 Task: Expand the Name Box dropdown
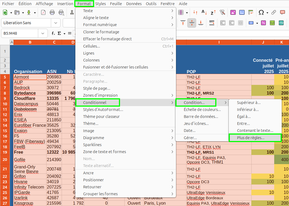tap(43, 34)
